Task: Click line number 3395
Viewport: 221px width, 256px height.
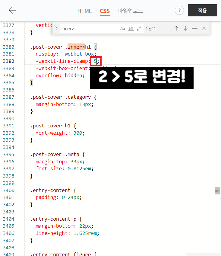Action: pos(9,155)
